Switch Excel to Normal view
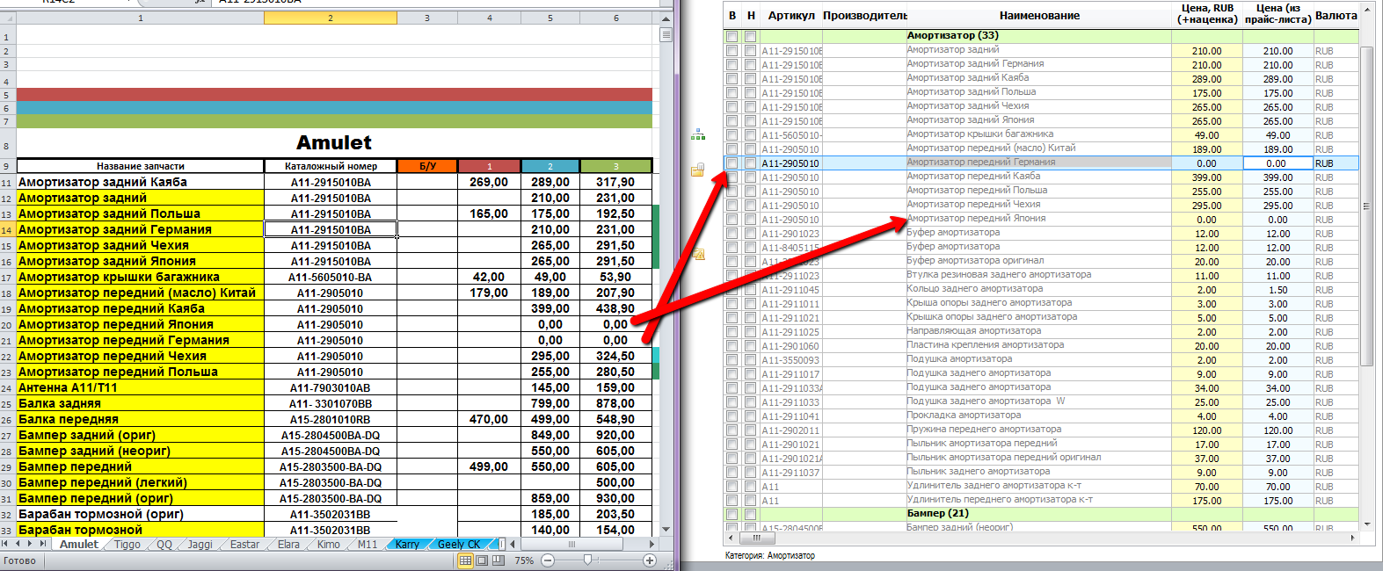 [x=466, y=560]
